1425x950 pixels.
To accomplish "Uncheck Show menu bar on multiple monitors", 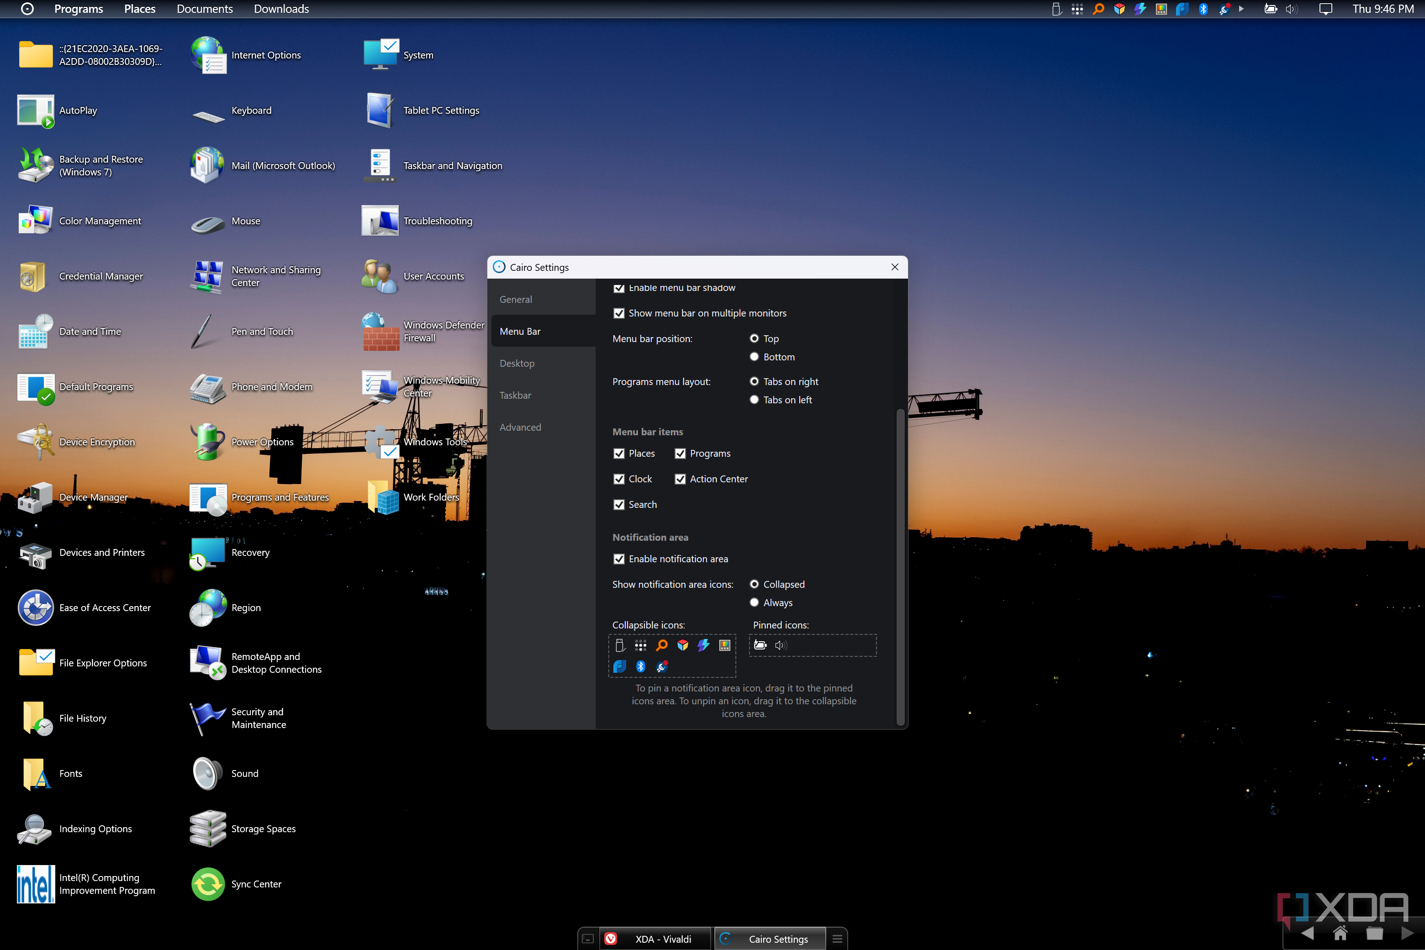I will [x=618, y=313].
